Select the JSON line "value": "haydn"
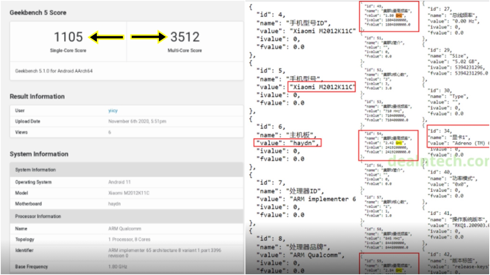 [x=287, y=143]
